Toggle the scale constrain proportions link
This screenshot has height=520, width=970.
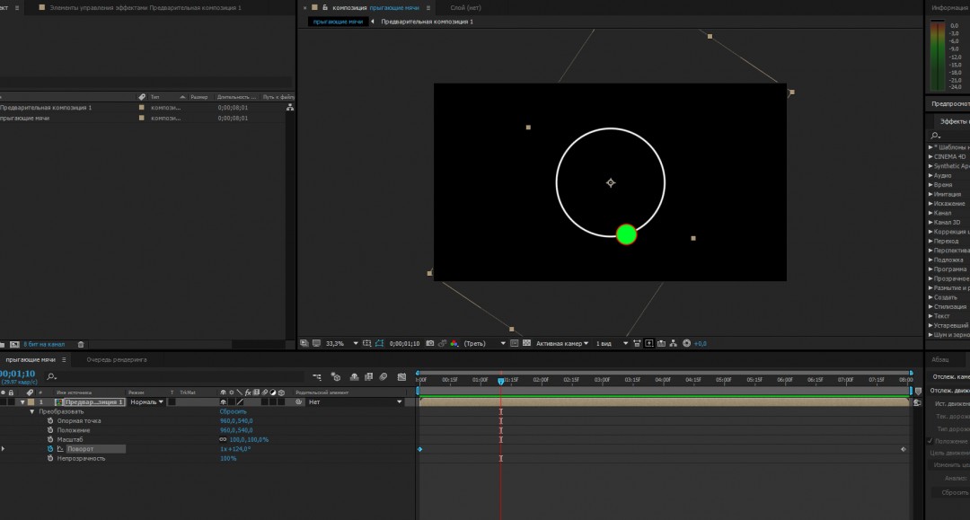[223, 439]
